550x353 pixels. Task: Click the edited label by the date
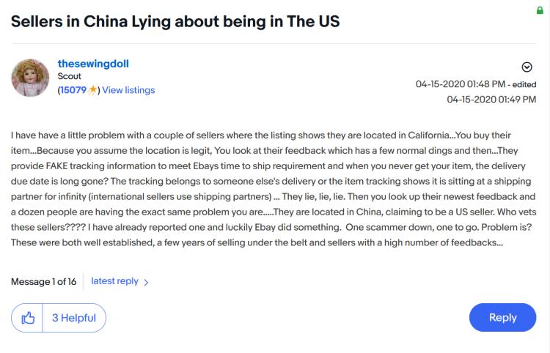[x=524, y=85]
